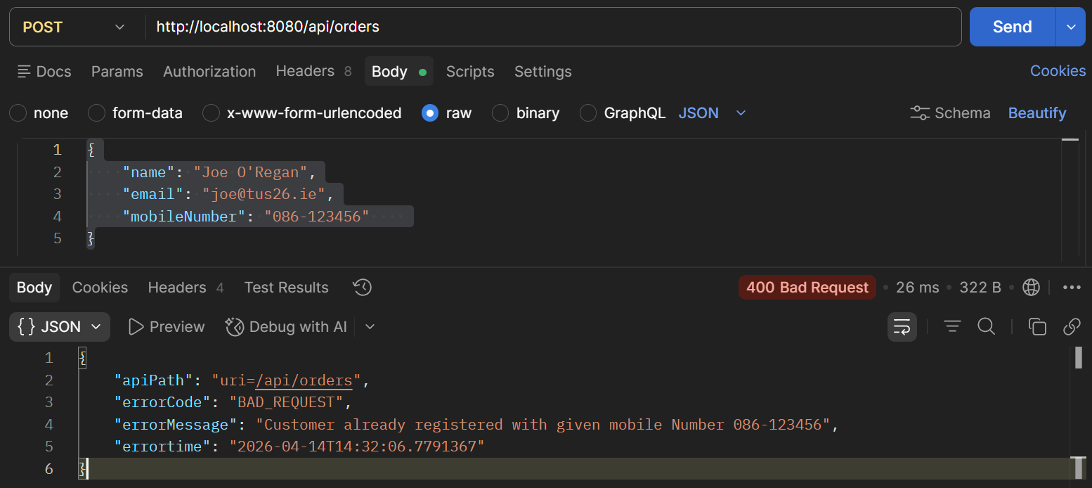1092x488 pixels.
Task: Open the three-dots response options menu
Action: pos(1072,287)
